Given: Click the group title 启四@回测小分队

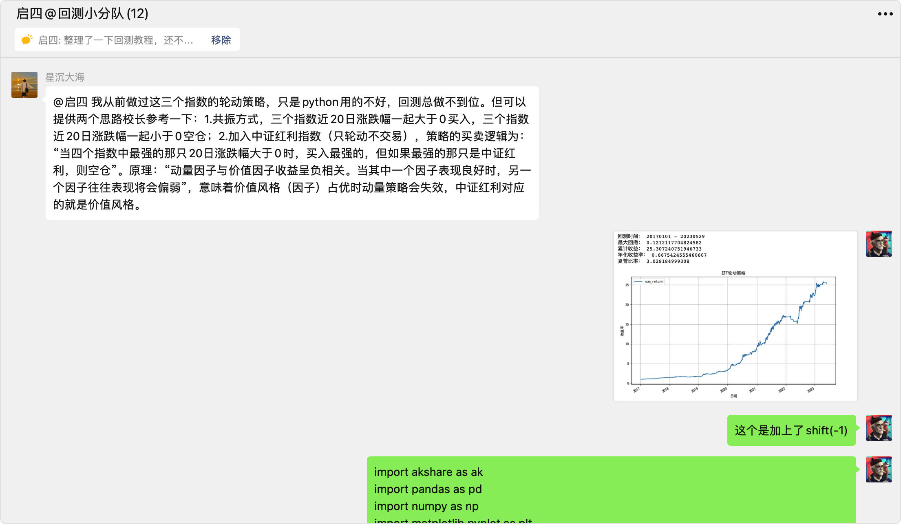Looking at the screenshot, I should 82,13.
